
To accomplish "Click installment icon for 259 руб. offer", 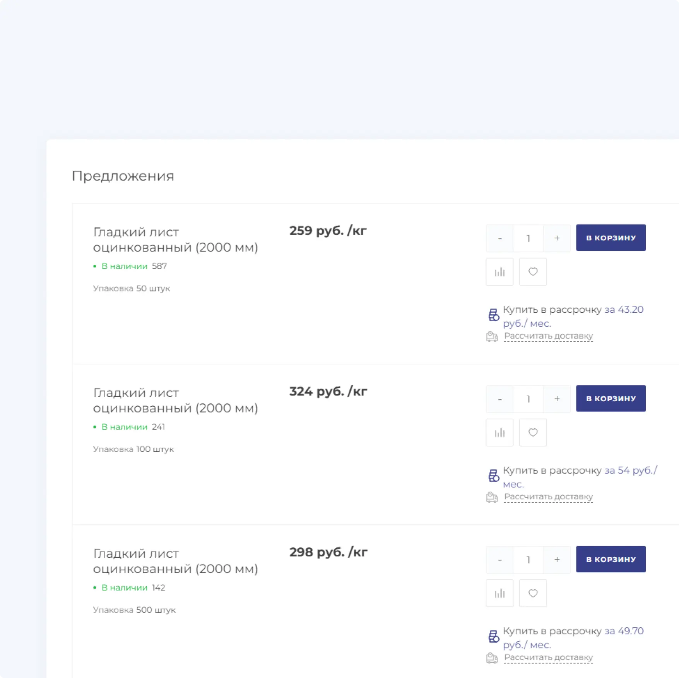I will coord(493,315).
